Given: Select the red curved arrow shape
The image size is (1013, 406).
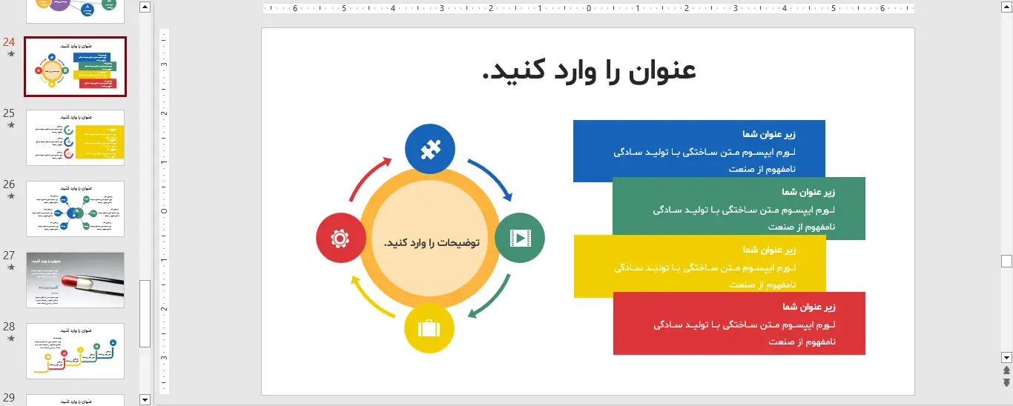Looking at the screenshot, I should click(x=369, y=176).
